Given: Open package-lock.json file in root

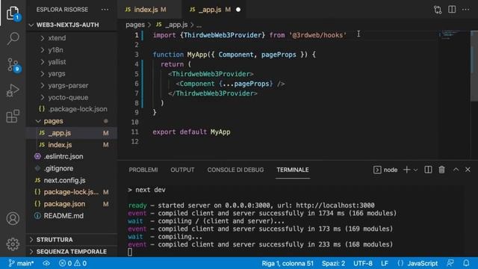Looking at the screenshot, I should (72, 192).
